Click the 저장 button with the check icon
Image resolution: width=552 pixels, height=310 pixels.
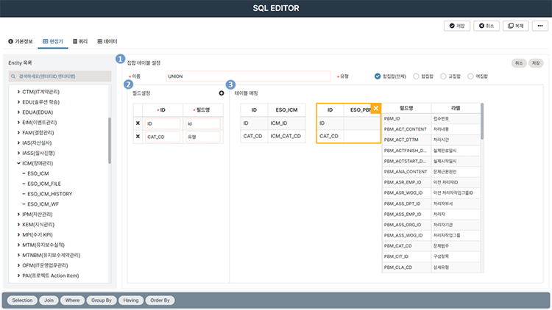coord(457,26)
